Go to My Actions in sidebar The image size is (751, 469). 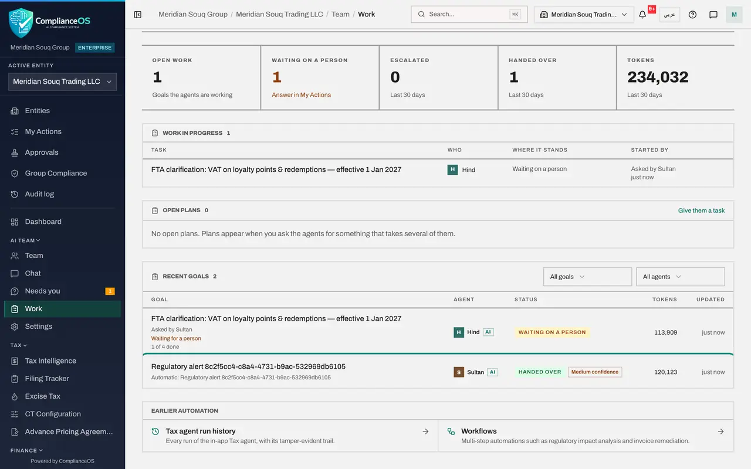(x=62, y=132)
